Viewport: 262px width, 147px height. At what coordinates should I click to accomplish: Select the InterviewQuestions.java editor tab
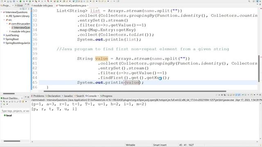point(72,5)
